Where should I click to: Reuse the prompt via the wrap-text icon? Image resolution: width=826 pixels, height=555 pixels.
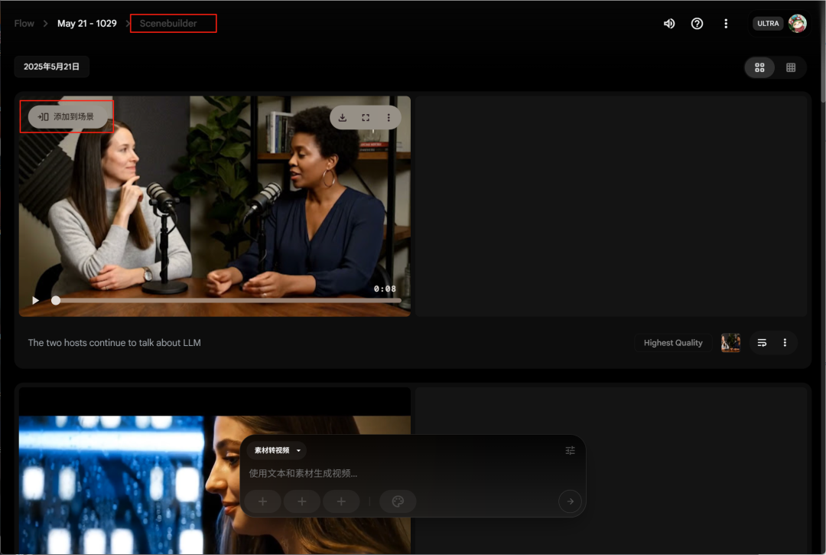point(762,343)
